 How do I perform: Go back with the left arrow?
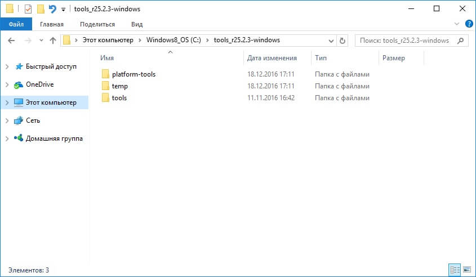coord(11,41)
